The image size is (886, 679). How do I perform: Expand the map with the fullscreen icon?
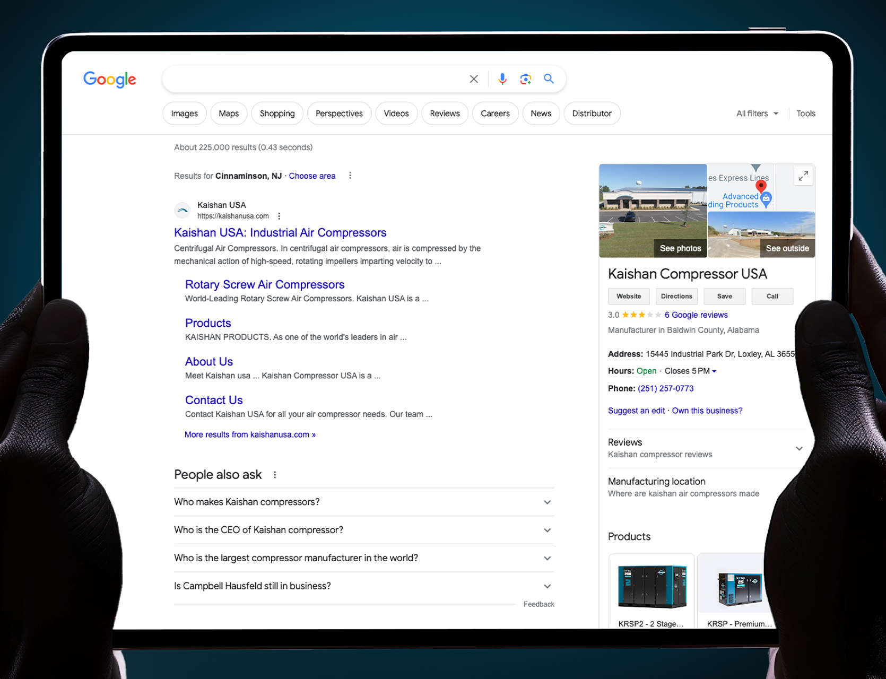(803, 176)
